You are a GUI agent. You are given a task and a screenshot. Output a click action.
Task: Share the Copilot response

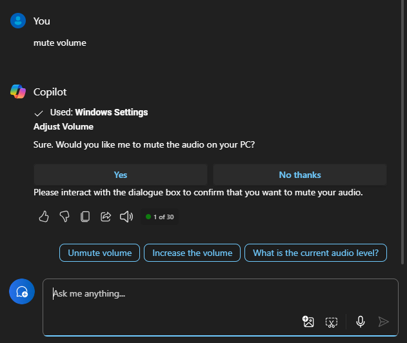106,217
